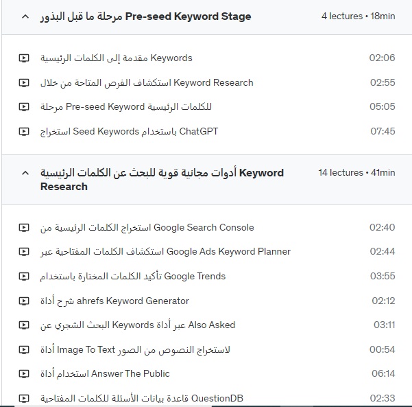Collapse the Keyword Research free tools section
The height and width of the screenshot is (407, 412).
(25, 173)
